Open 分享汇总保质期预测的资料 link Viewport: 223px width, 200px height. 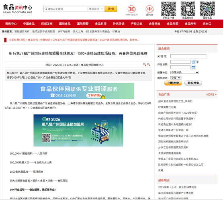point(173,147)
